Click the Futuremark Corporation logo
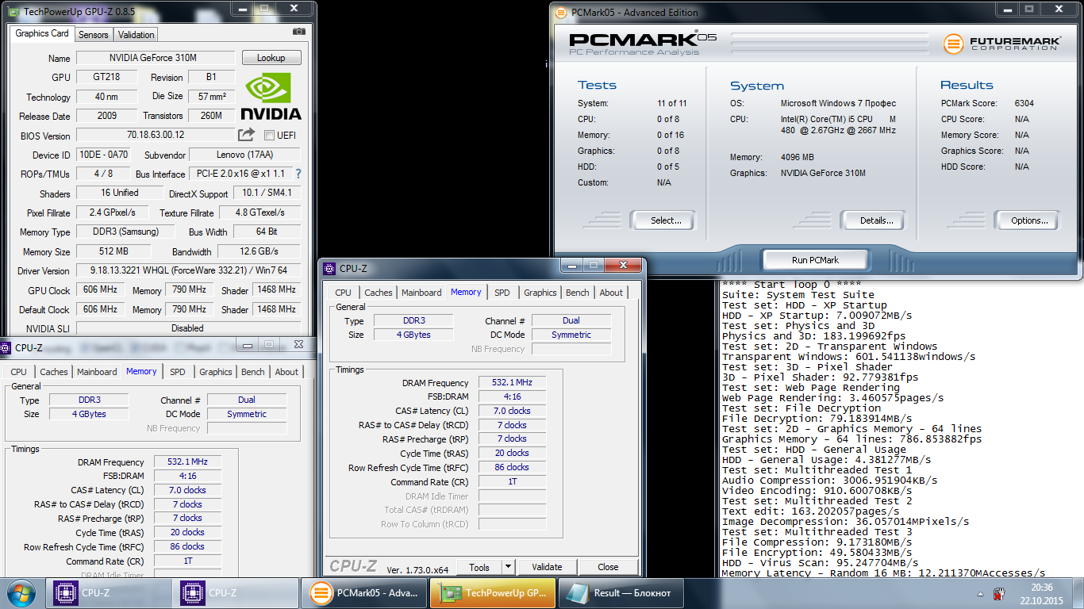1084x609 pixels. (x=1001, y=44)
